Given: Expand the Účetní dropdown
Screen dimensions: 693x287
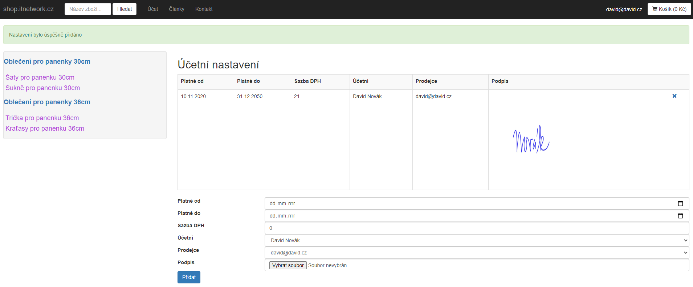Looking at the screenshot, I should [x=477, y=240].
